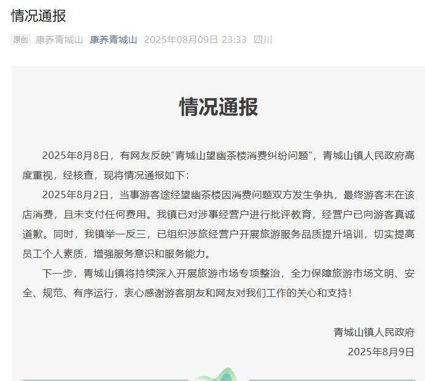Click the line starting 员工个人素质
This screenshot has height=381, width=425.
135,253
